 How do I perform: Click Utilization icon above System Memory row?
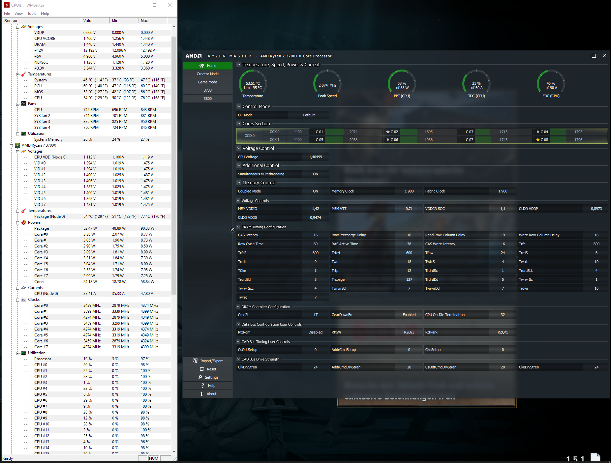click(x=24, y=133)
